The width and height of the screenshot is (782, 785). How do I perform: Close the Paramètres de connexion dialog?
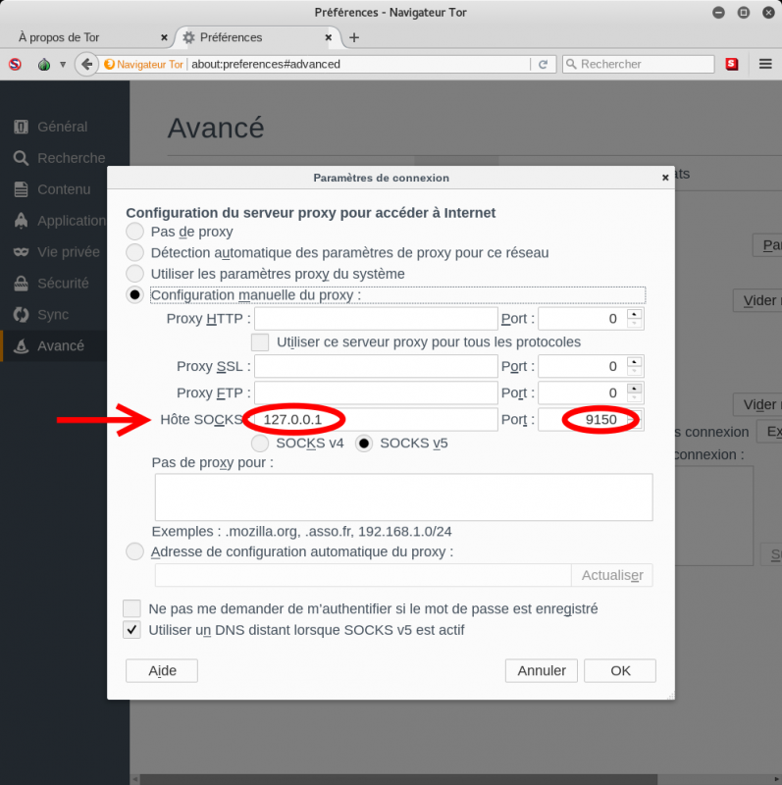click(665, 178)
